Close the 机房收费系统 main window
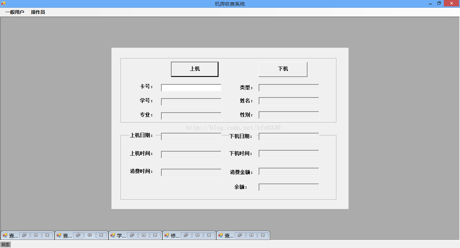This screenshot has width=460, height=248. pos(452,4)
